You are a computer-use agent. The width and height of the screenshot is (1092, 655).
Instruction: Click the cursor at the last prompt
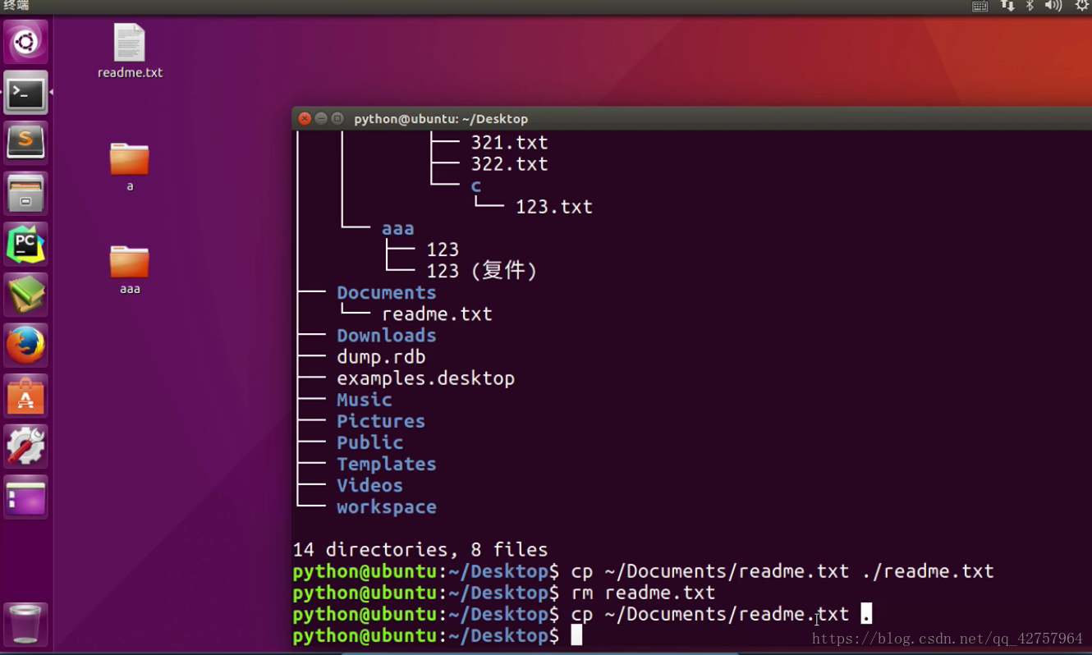(x=576, y=635)
